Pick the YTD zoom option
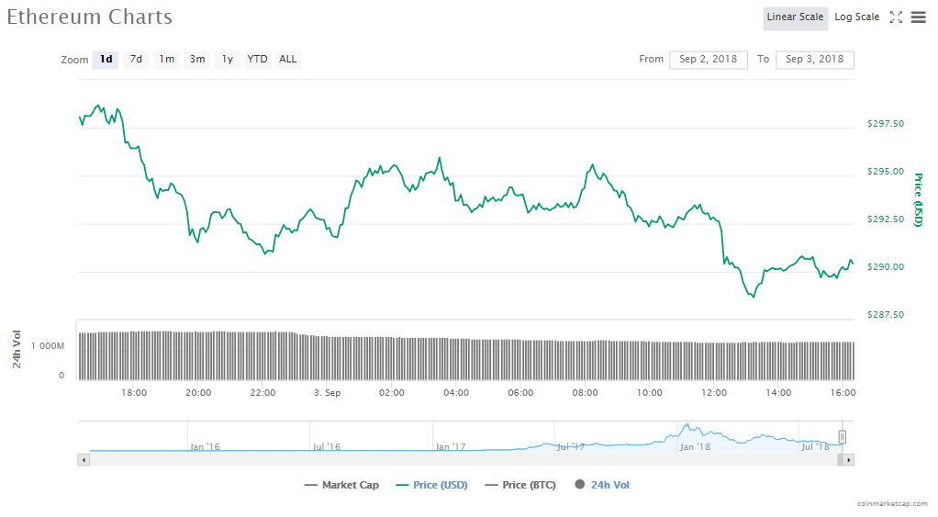 pos(258,60)
